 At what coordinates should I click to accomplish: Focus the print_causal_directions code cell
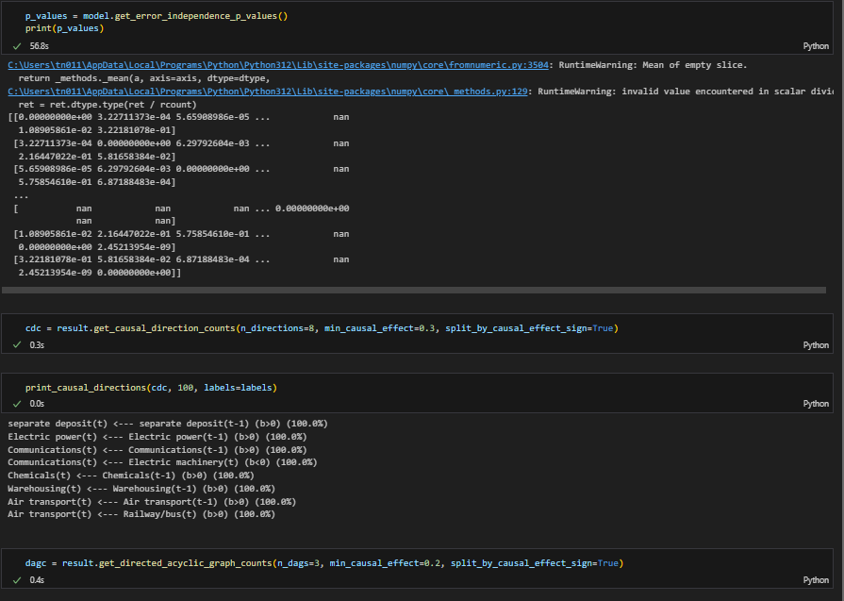pos(151,388)
